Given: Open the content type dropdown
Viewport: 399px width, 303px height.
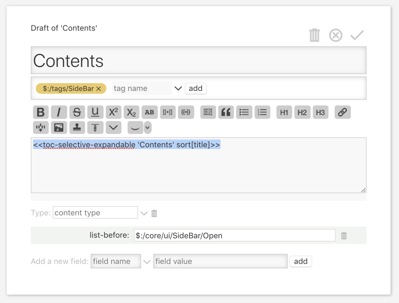Looking at the screenshot, I should (x=144, y=213).
